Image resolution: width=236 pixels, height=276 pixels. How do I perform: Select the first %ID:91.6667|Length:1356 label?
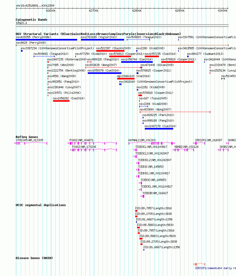[154, 219]
